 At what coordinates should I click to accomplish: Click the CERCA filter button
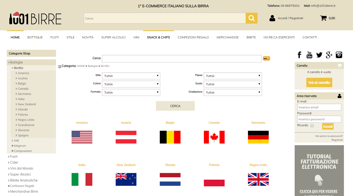click(175, 106)
